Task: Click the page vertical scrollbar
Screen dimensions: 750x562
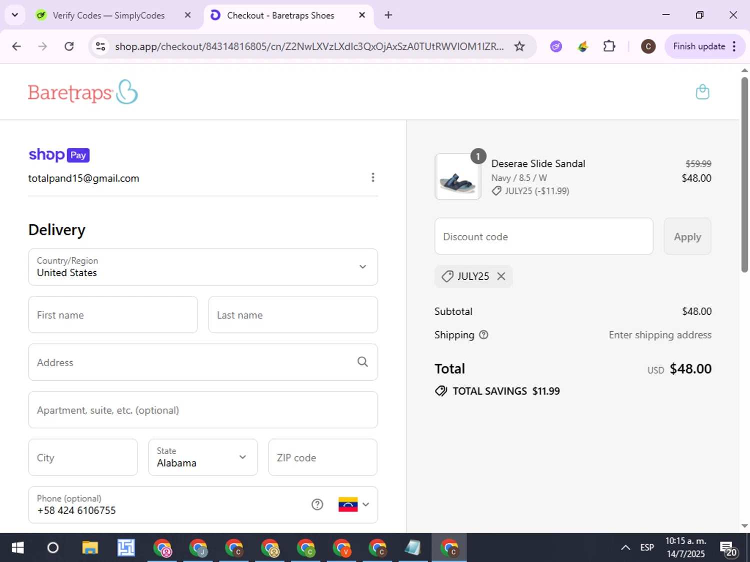Action: [744, 174]
